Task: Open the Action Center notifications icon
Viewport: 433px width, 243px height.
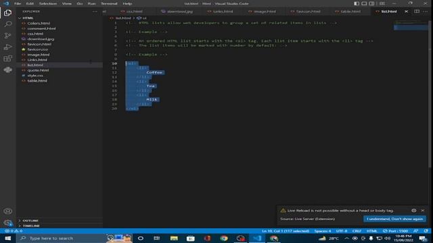Action: pyautogui.click(x=424, y=238)
